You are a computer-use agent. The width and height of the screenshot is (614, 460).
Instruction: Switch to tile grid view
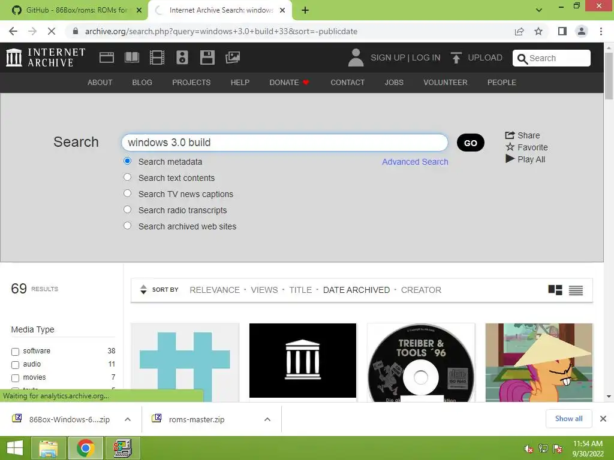(x=555, y=290)
